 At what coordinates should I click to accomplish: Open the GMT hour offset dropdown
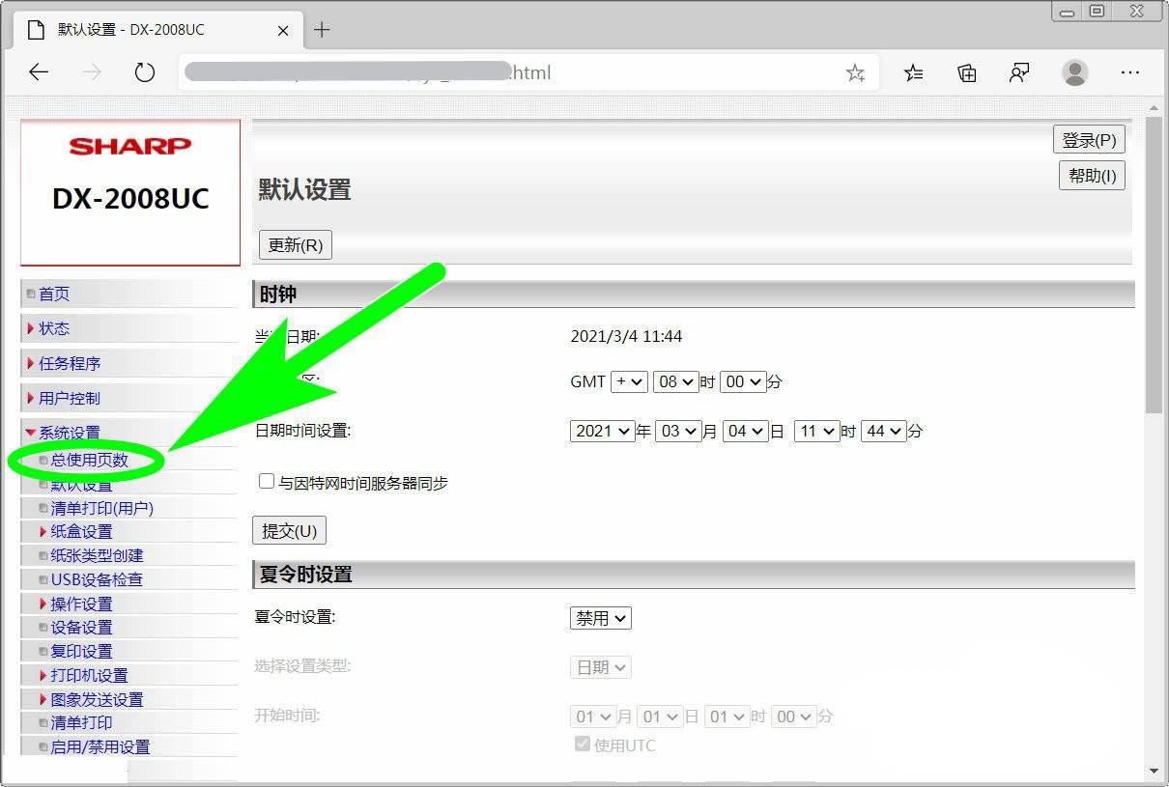point(675,381)
